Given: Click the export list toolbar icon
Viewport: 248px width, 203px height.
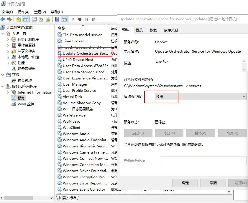Looking at the screenshot, I should [48, 19].
